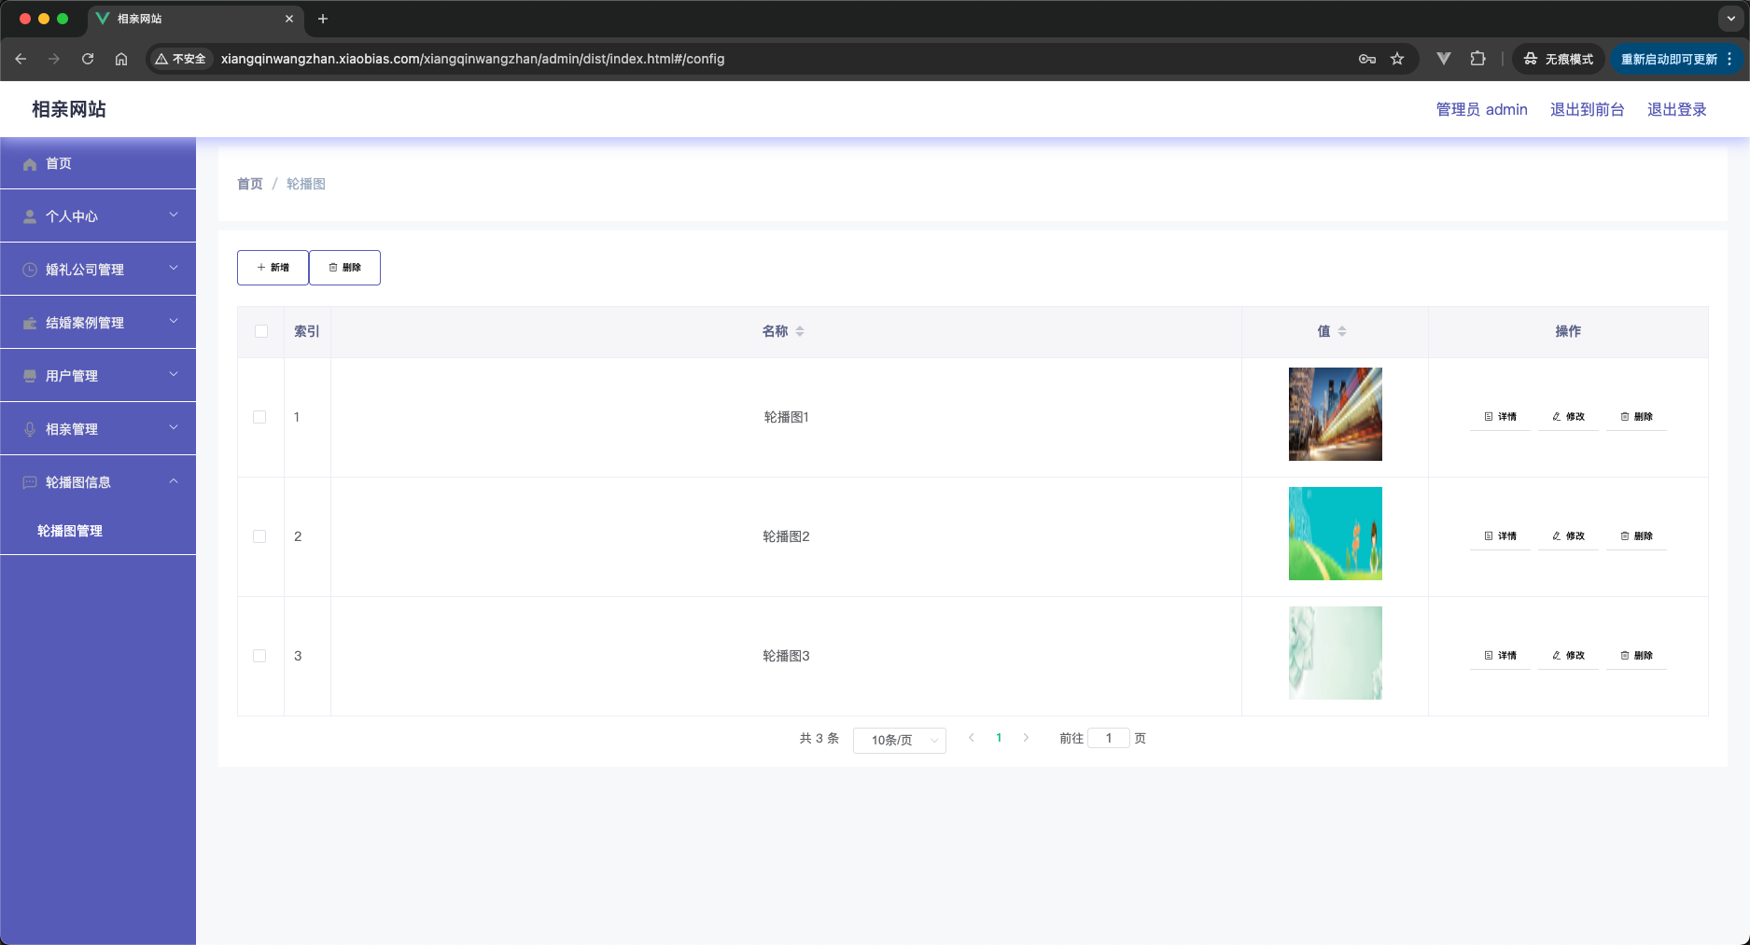The height and width of the screenshot is (945, 1750).
Task: Click the 无痕模式 incognito indicator
Action: click(x=1559, y=59)
